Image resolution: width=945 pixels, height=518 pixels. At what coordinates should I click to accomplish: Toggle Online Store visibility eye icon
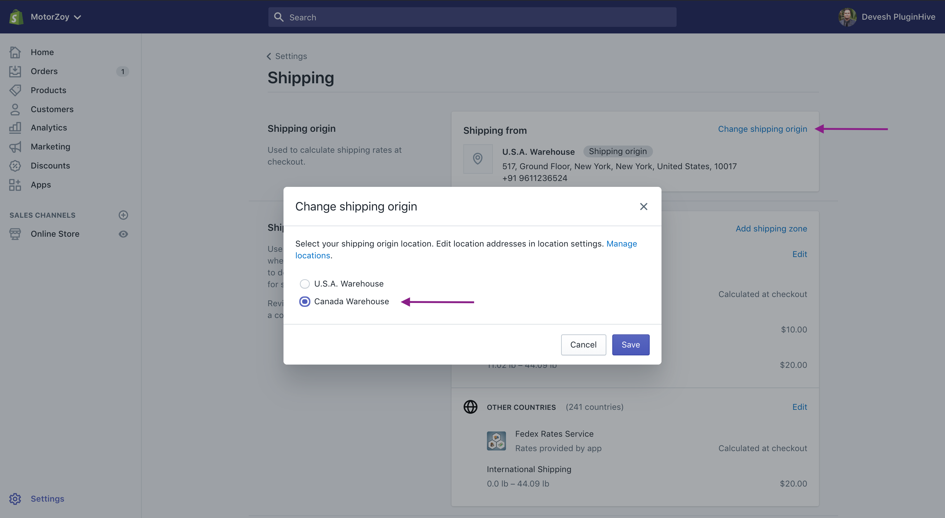(x=123, y=233)
